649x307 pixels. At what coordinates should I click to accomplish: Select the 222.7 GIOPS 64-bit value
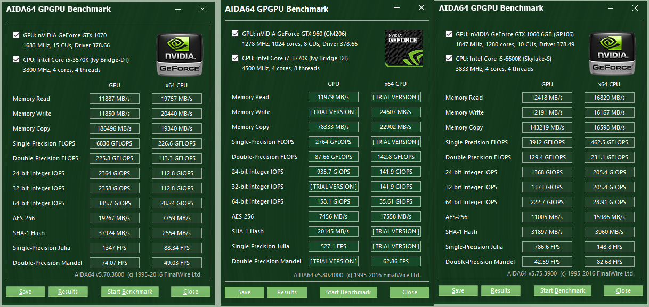pyautogui.click(x=547, y=202)
